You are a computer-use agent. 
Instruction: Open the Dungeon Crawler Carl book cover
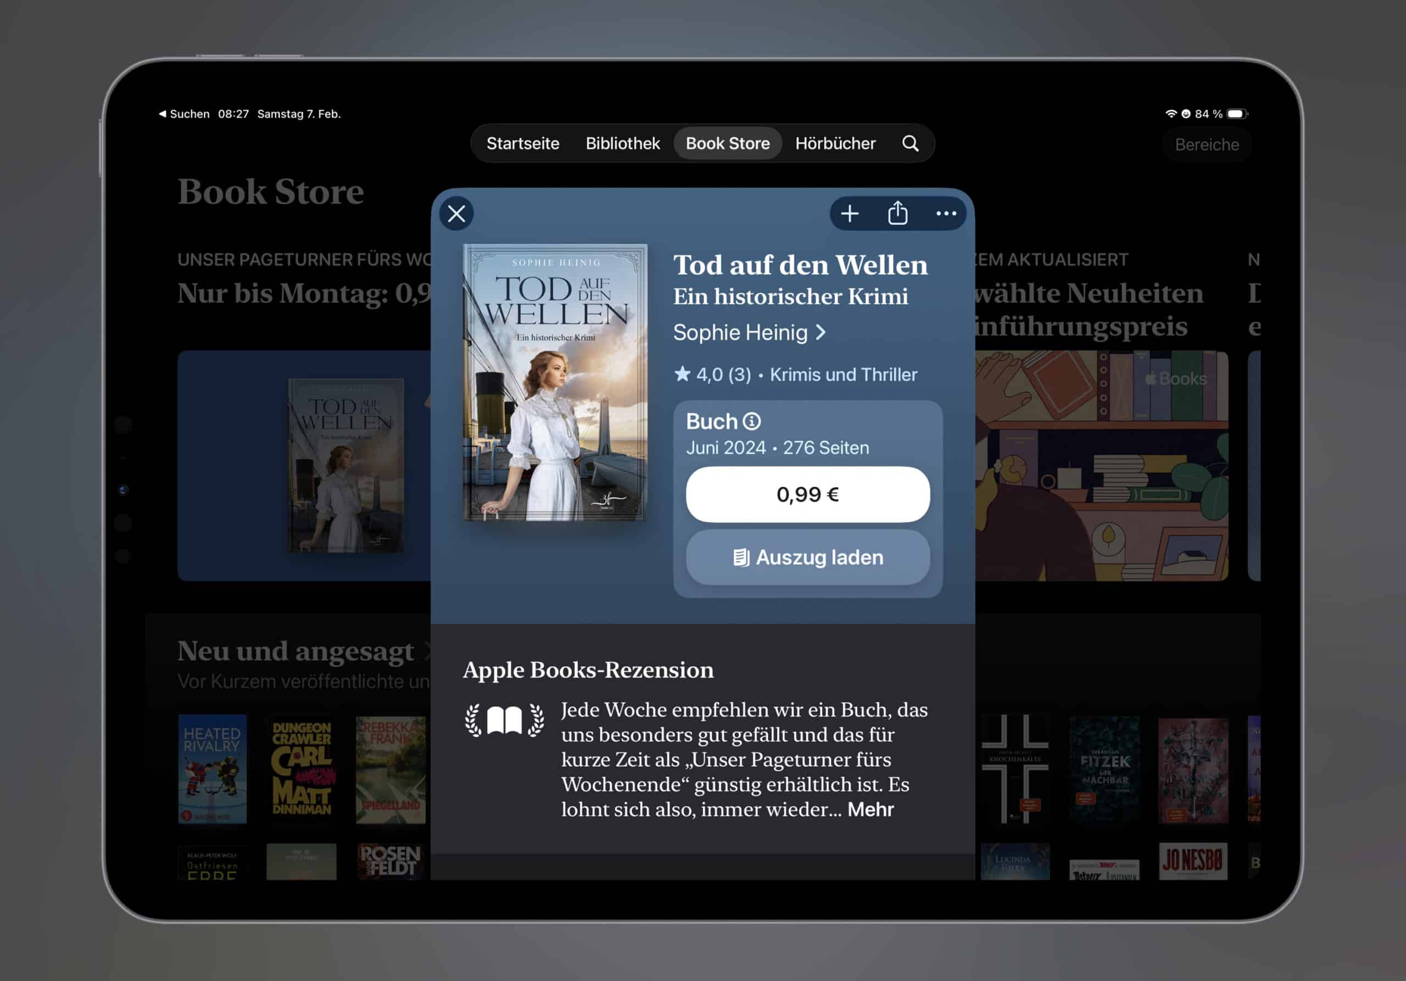click(x=302, y=768)
